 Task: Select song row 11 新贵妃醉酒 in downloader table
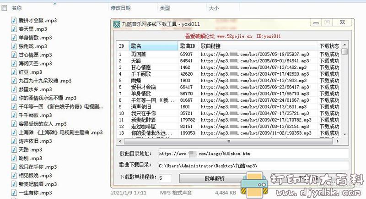pos(229,120)
